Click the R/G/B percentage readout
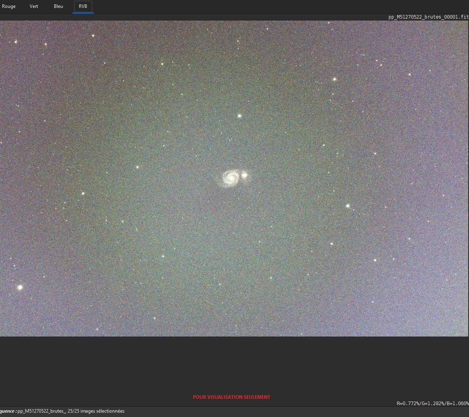This screenshot has height=417, width=469. [433, 403]
